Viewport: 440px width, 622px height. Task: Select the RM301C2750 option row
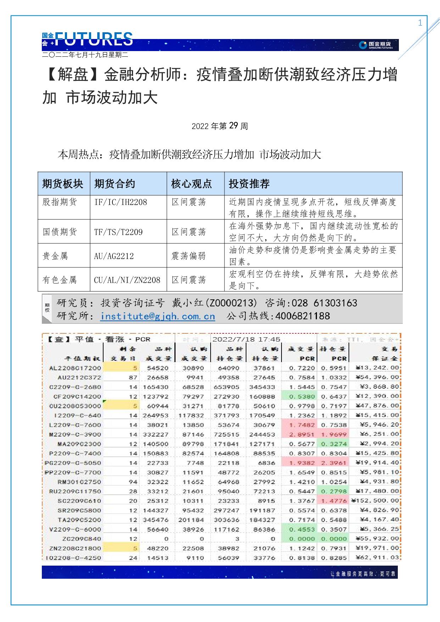(222, 482)
